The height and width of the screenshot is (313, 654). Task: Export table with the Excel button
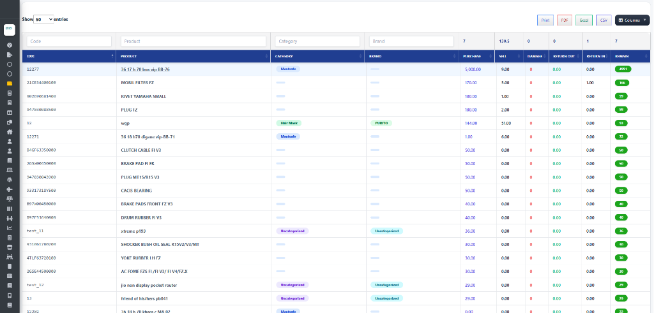(x=584, y=20)
